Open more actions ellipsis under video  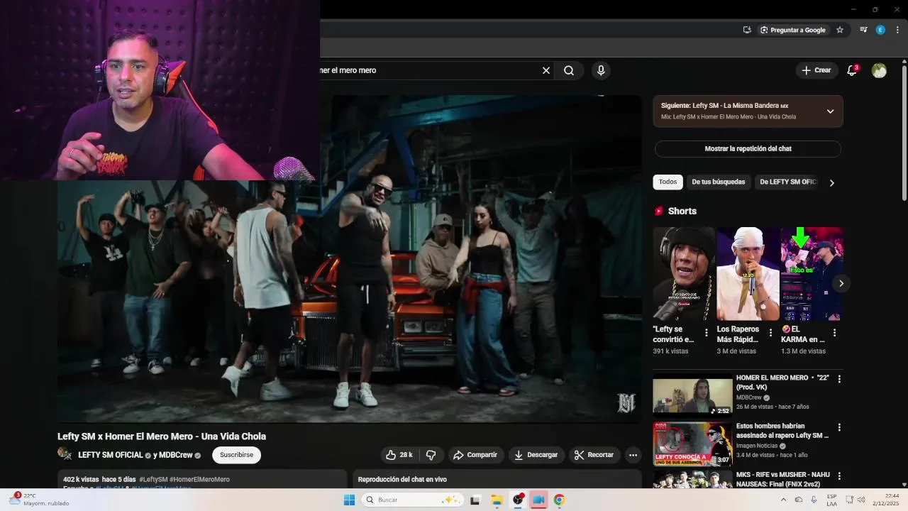(x=633, y=455)
